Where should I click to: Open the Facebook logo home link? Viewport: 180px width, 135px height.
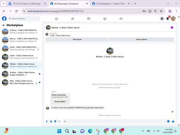click(x=4, y=19)
